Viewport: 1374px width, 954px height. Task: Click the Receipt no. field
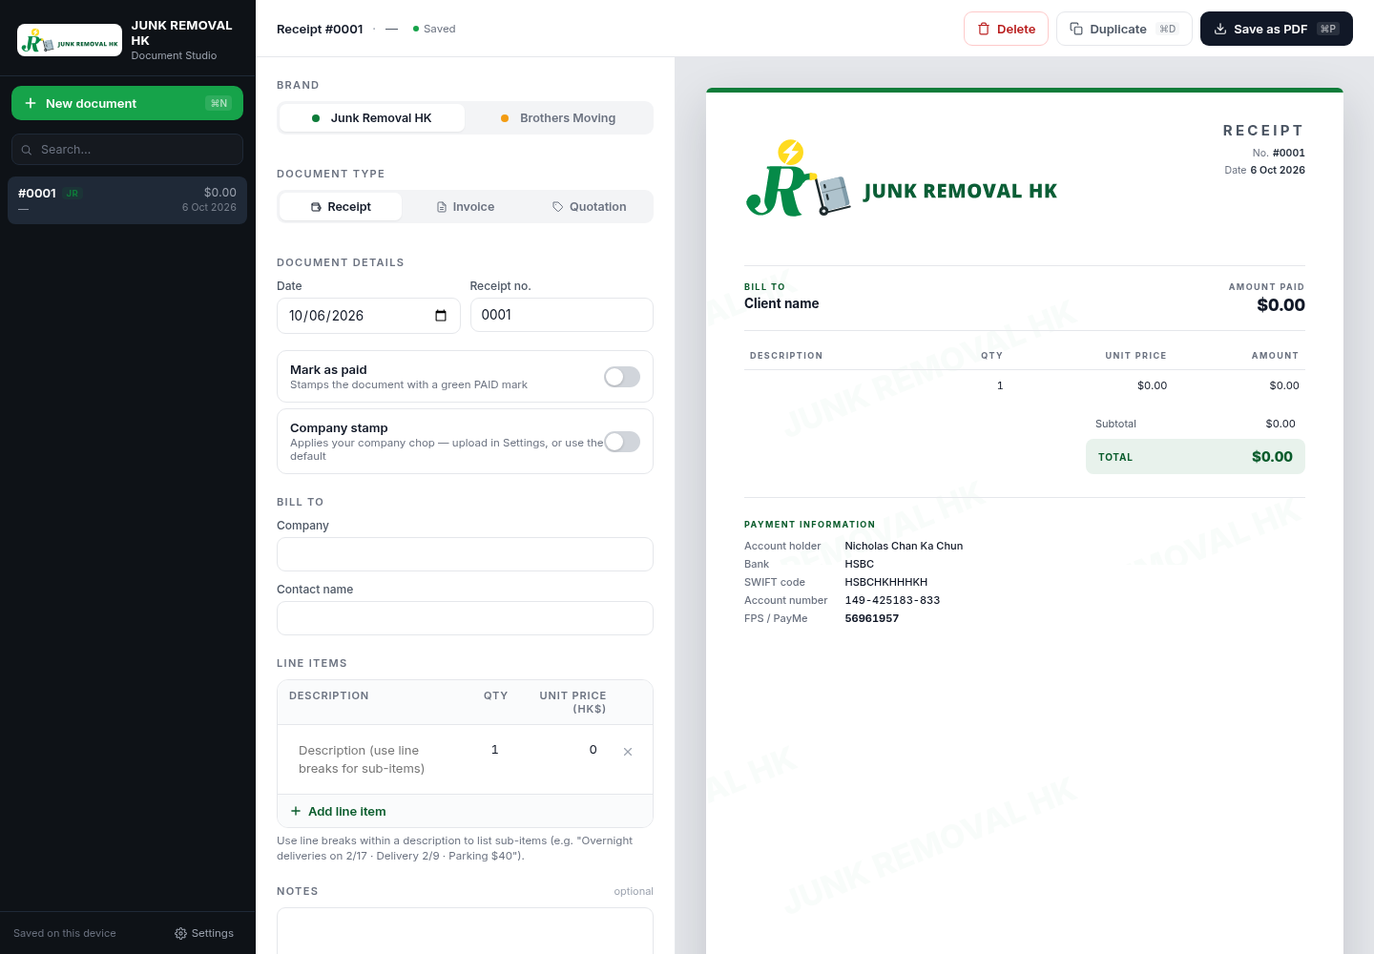pyautogui.click(x=562, y=315)
